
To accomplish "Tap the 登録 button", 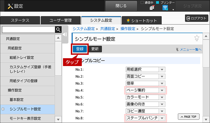I will [x=80, y=49].
